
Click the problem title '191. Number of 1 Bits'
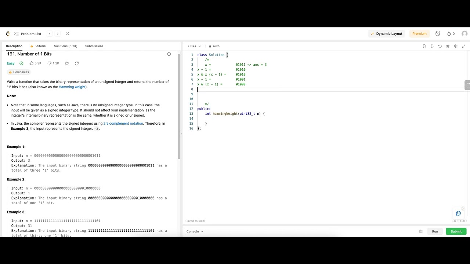[x=29, y=54]
